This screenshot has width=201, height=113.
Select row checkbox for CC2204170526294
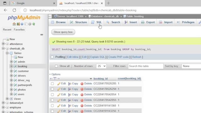(x=52, y=89)
